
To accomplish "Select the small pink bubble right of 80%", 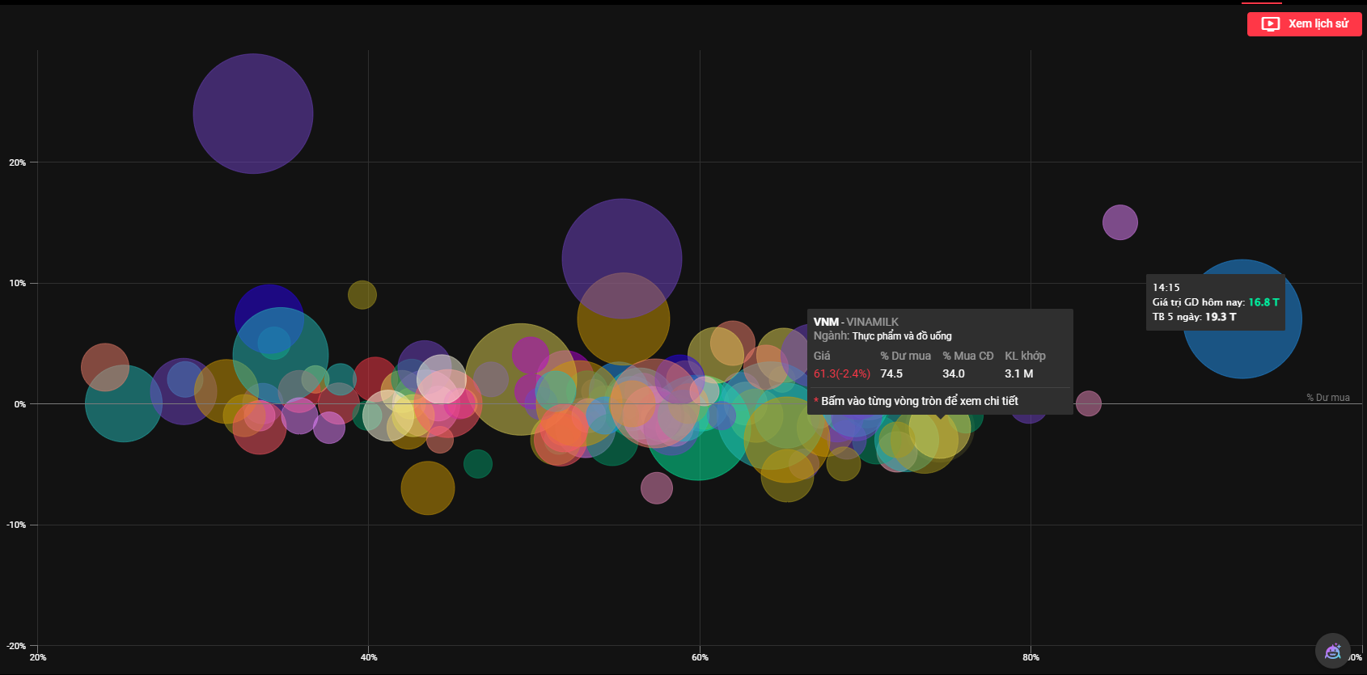I will pos(1089,403).
